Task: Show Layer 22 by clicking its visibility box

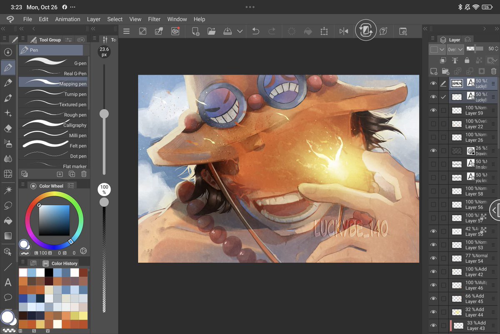Action: (433, 124)
